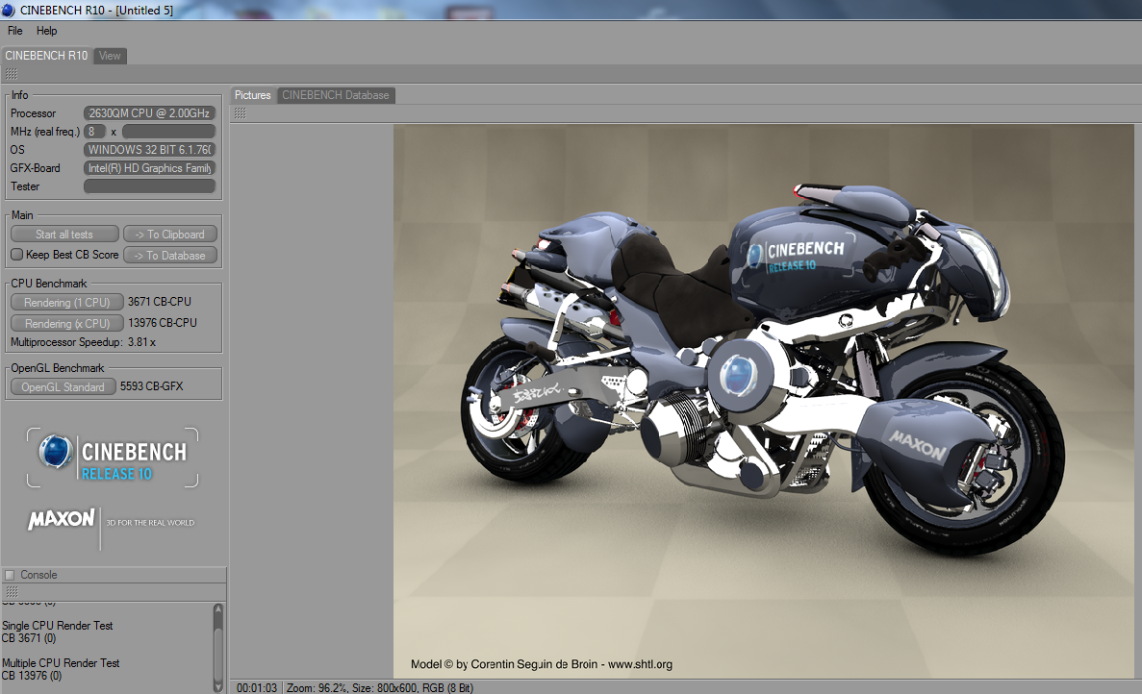Viewport: 1142px width, 694px height.
Task: Toggle the Console checkbox
Action: click(10, 576)
